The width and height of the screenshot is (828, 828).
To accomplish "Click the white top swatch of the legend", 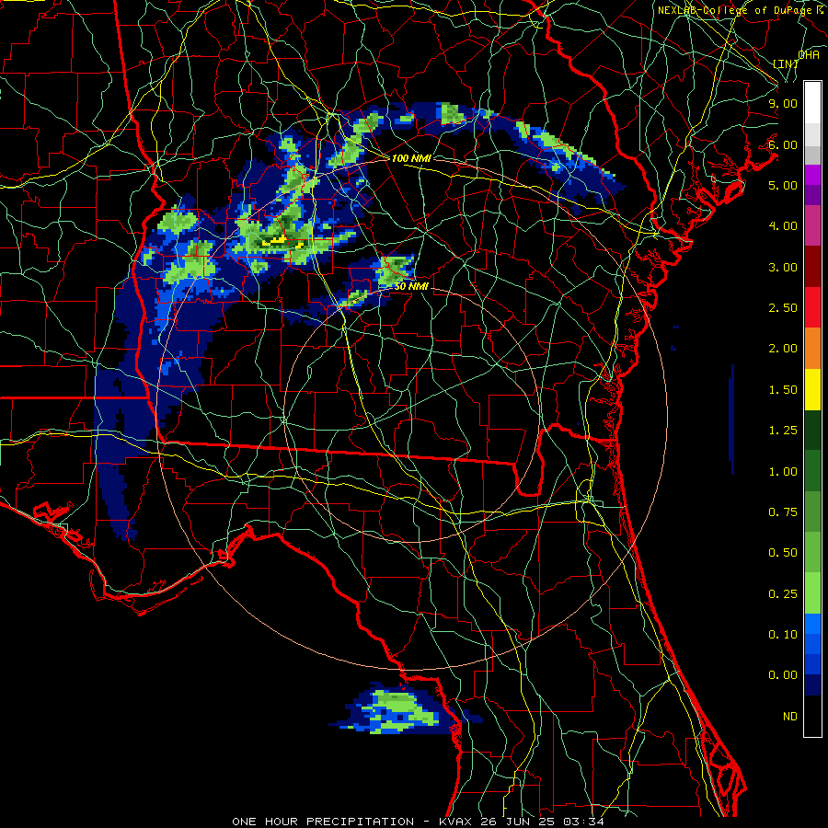I will pyautogui.click(x=812, y=102).
